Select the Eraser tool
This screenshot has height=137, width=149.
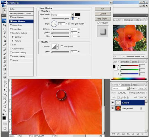(x=5, y=65)
